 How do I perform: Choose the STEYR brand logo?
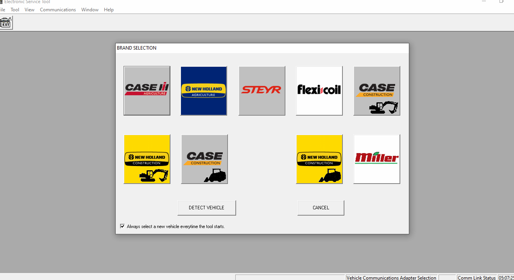[x=261, y=91]
